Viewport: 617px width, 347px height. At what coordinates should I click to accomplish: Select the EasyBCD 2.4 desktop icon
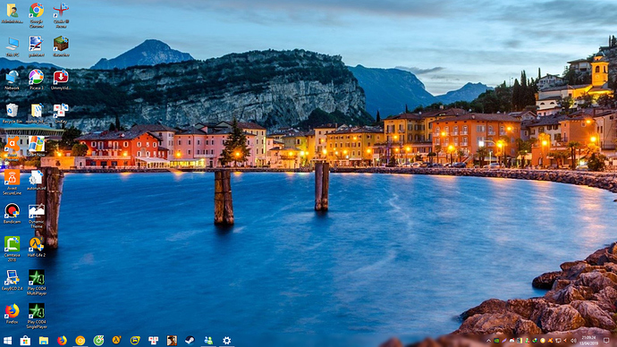click(x=12, y=281)
